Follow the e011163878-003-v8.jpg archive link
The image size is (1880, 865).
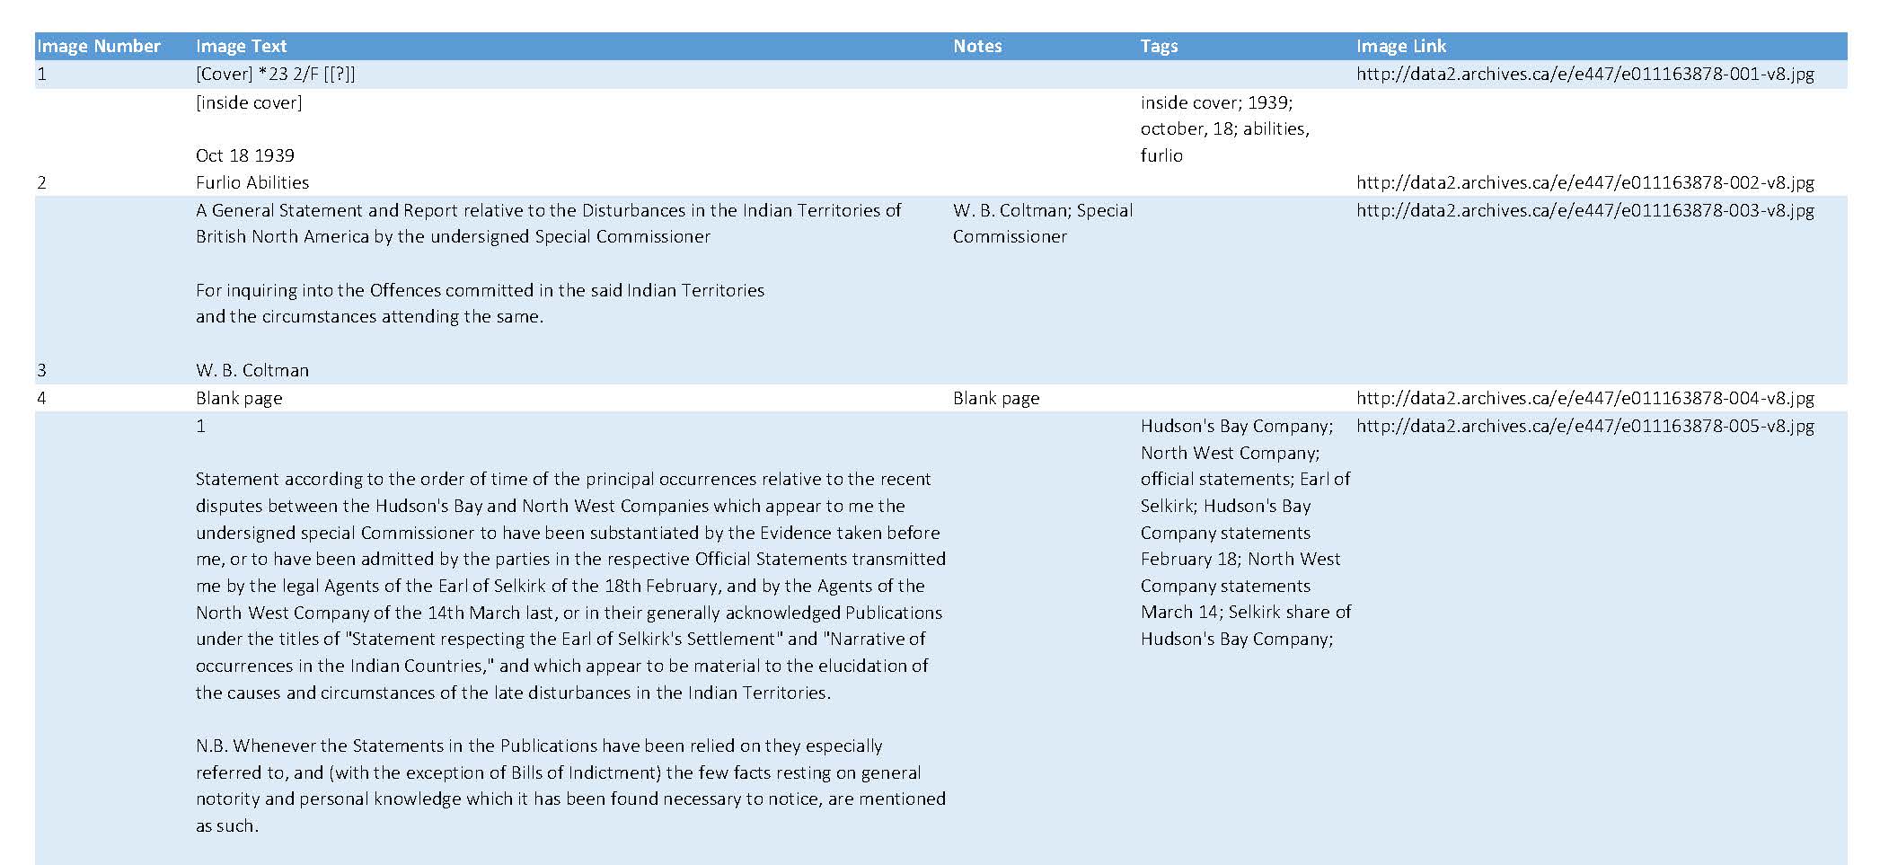[x=1584, y=210]
